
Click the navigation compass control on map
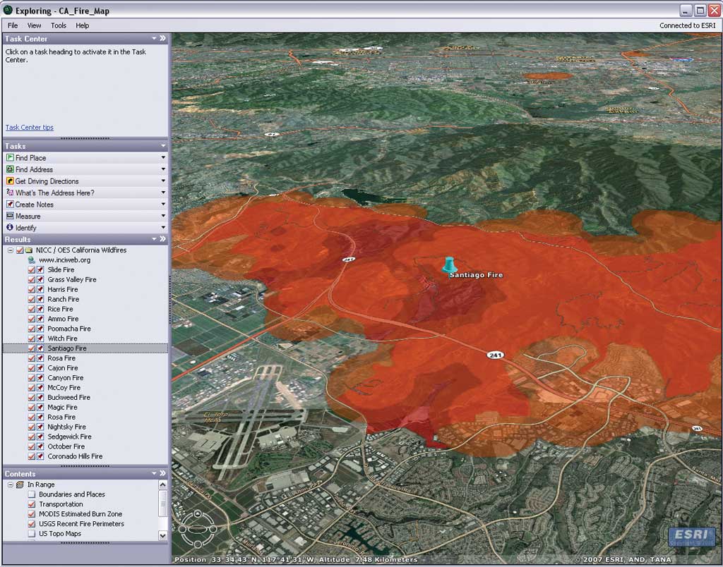[198, 529]
